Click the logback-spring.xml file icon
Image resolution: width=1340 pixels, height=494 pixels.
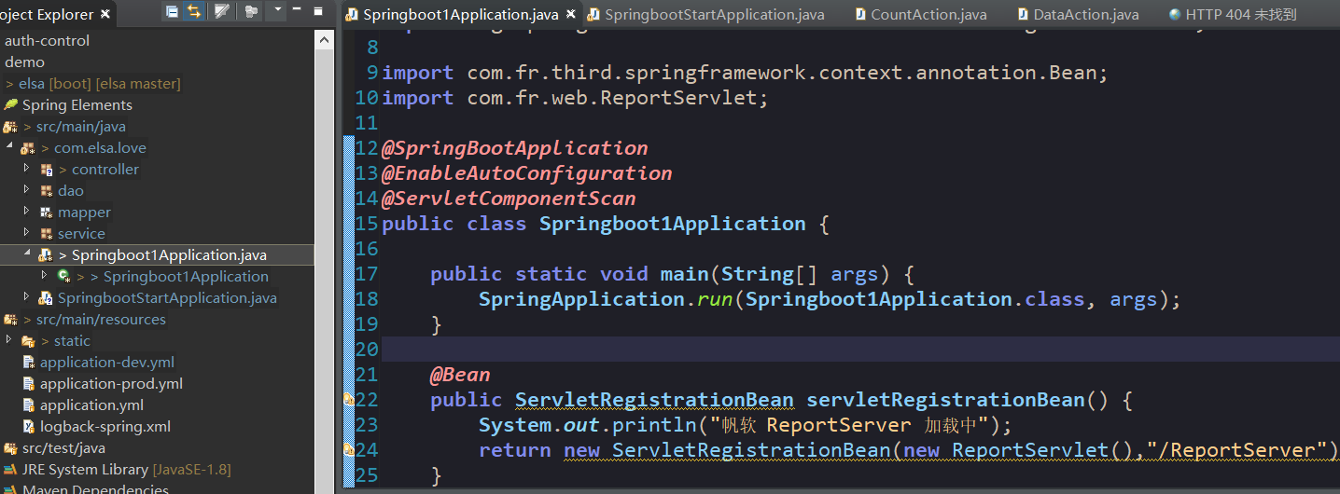[29, 427]
